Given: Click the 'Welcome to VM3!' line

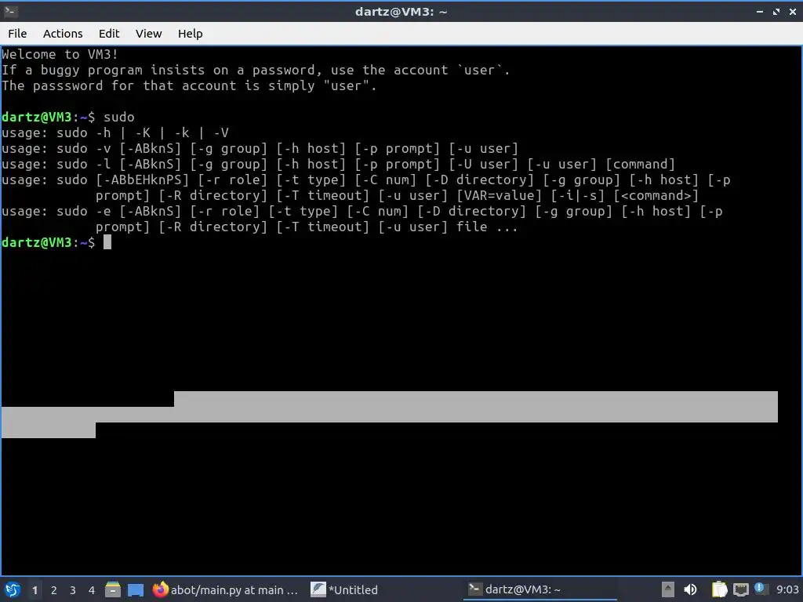Looking at the screenshot, I should tap(60, 54).
